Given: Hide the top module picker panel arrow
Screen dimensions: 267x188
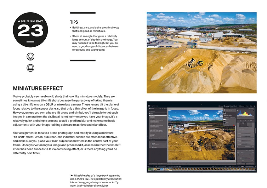Looking at the screenshot, I should 202,104.
